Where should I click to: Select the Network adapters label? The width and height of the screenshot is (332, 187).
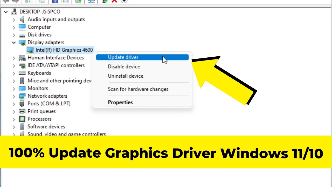point(47,96)
